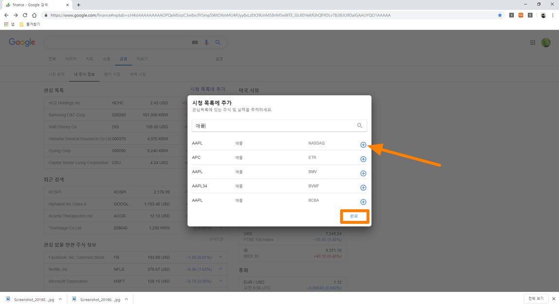Click 전체 보기 in the downloads bar
This screenshot has width=559, height=306.
pyautogui.click(x=536, y=299)
